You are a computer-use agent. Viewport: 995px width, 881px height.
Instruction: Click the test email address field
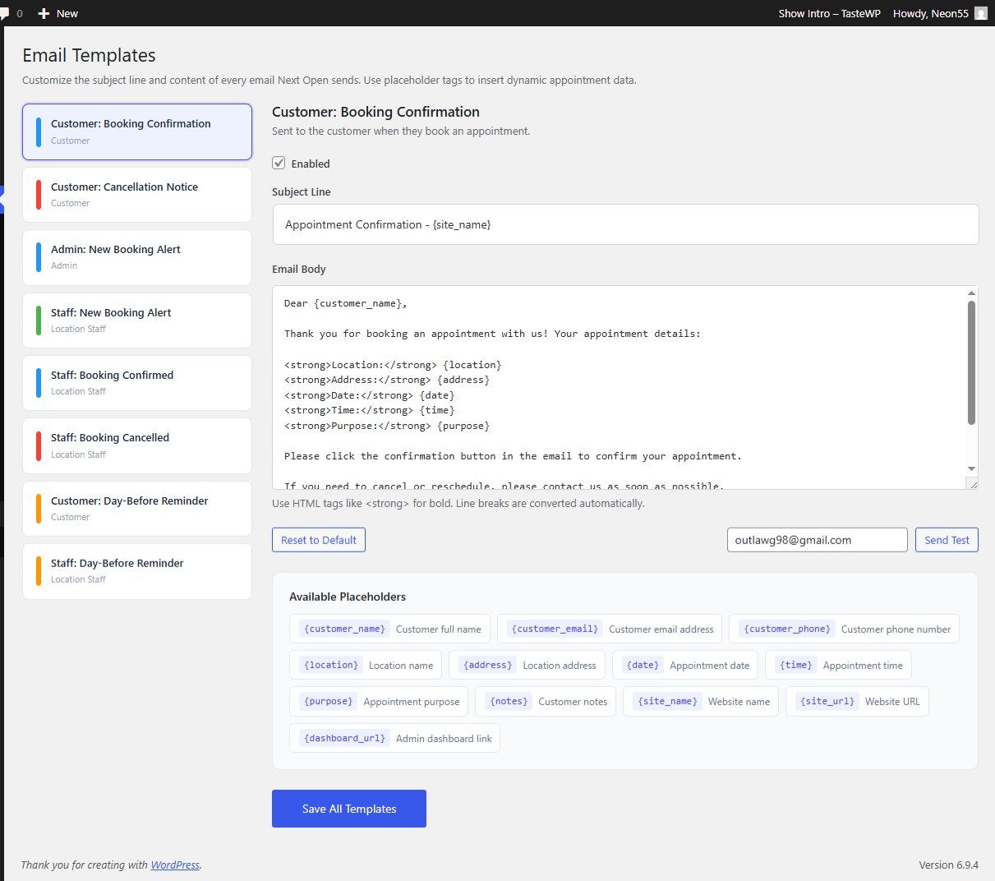click(817, 540)
